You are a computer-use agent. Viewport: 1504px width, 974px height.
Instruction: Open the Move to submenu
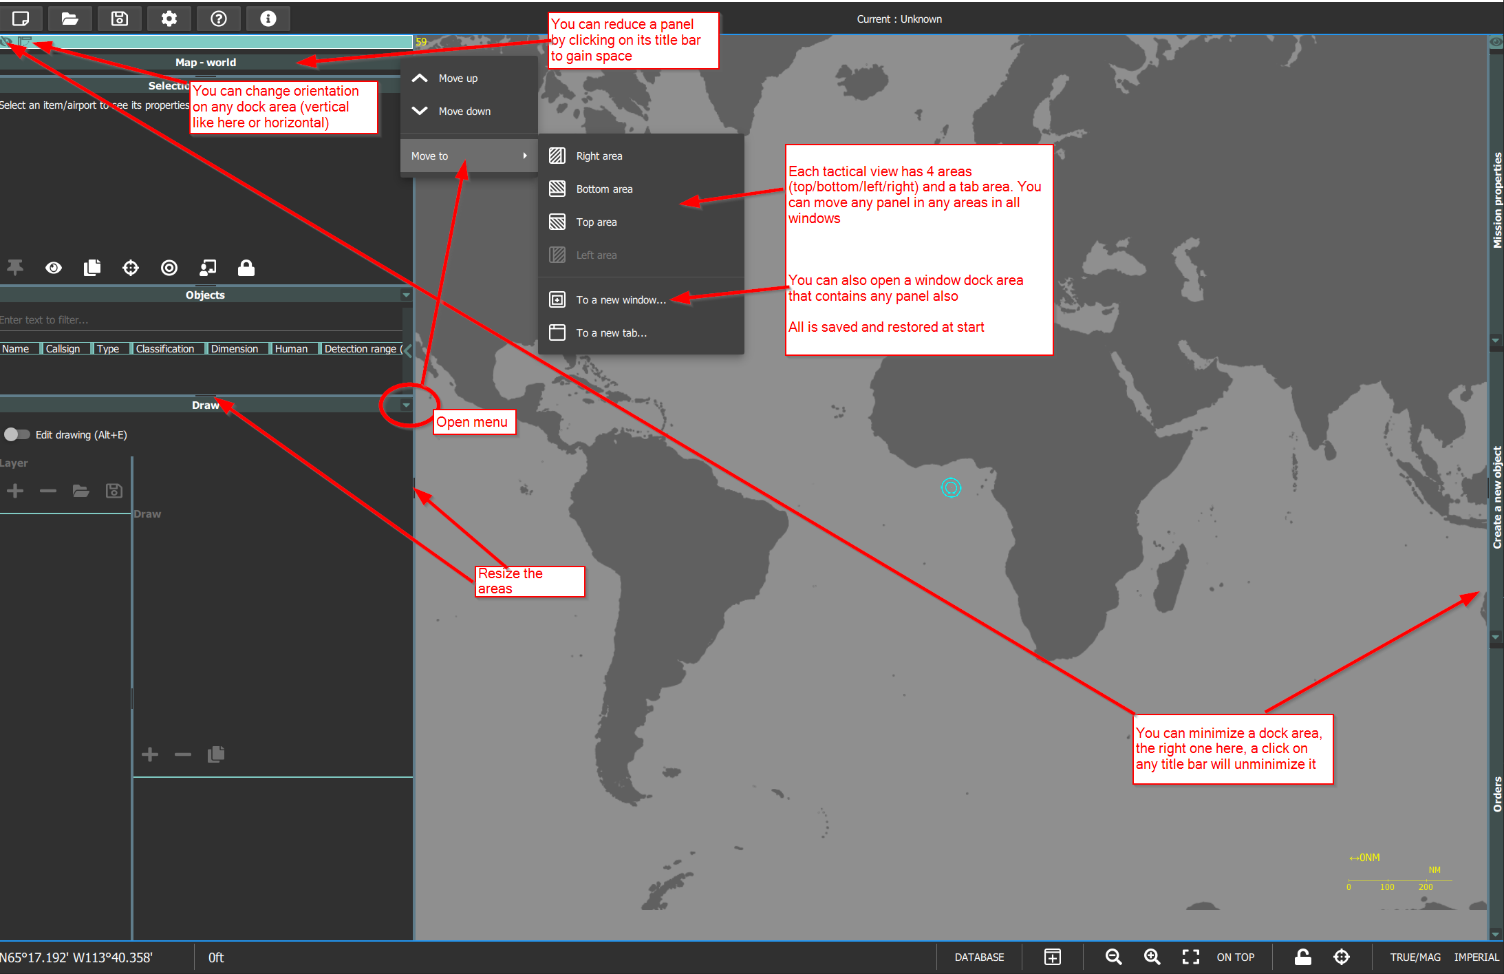[469, 156]
